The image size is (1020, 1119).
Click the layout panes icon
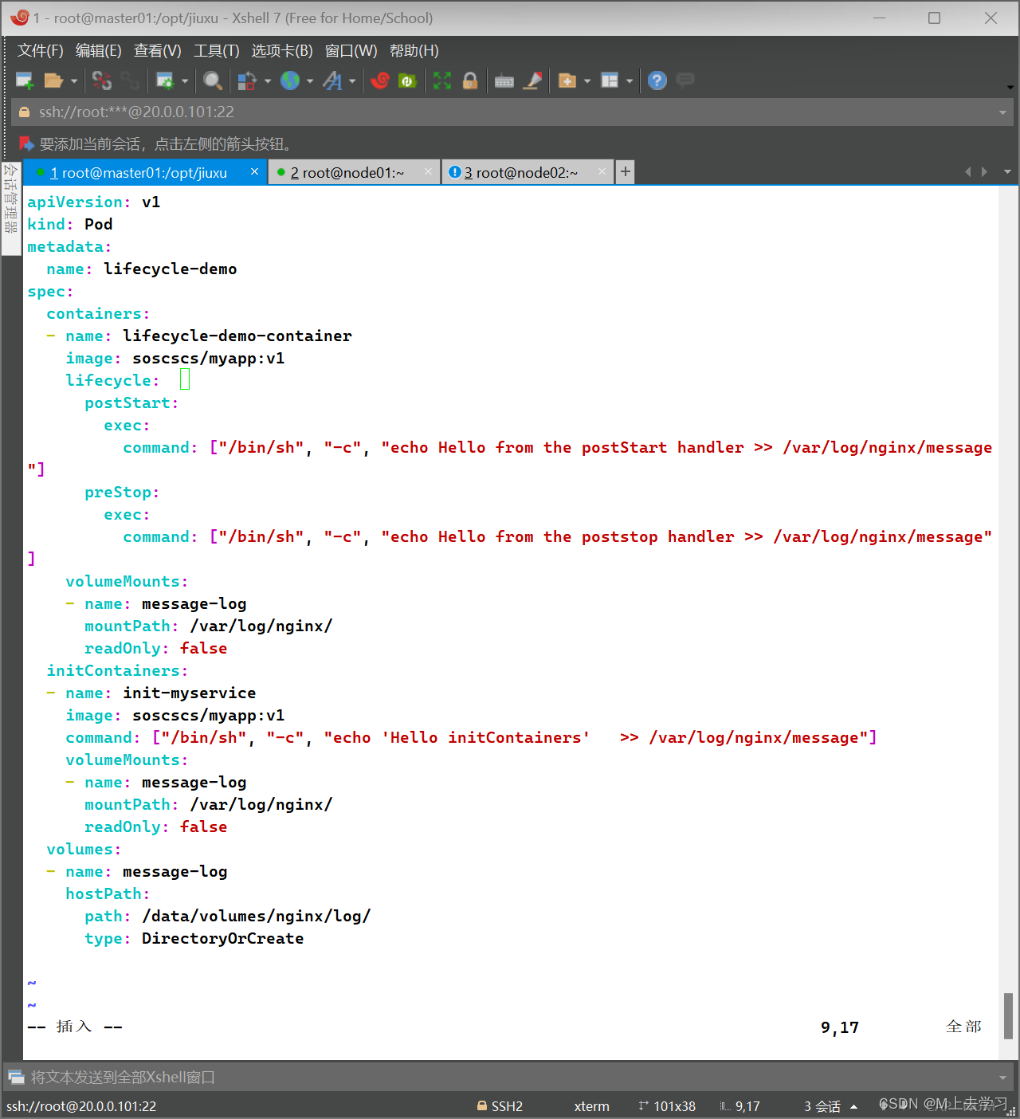point(610,80)
